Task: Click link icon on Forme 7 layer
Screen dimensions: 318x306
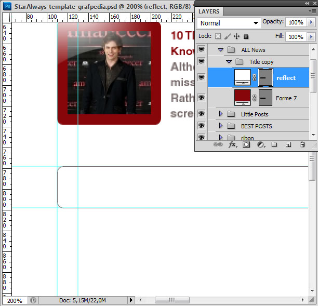Action: coord(254,98)
